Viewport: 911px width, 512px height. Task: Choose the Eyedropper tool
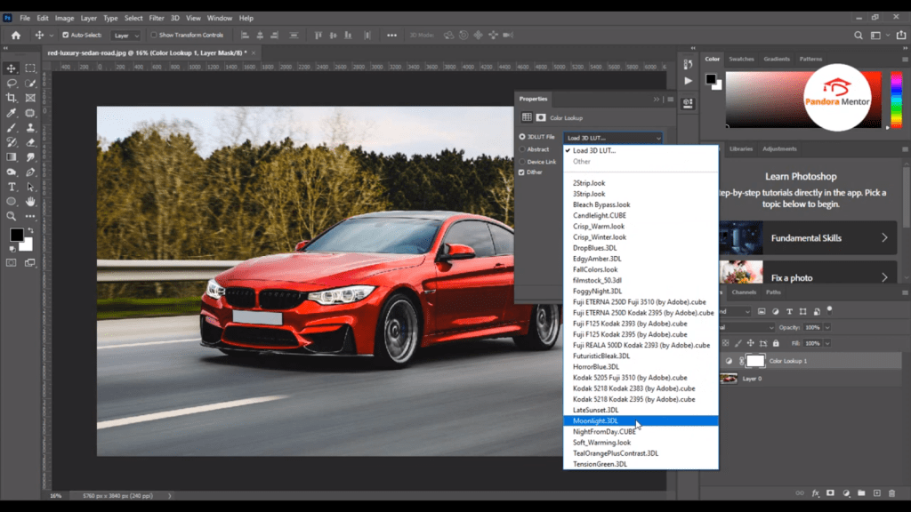tap(12, 113)
